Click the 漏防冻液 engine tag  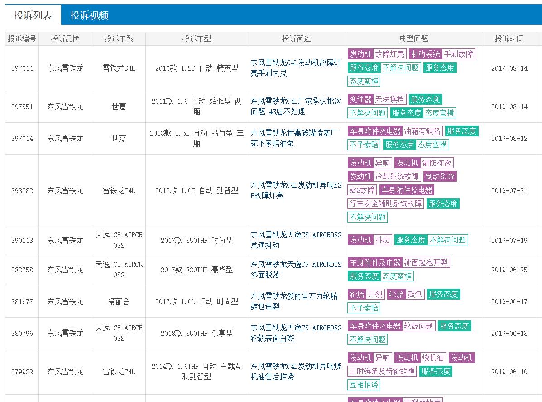(x=436, y=163)
